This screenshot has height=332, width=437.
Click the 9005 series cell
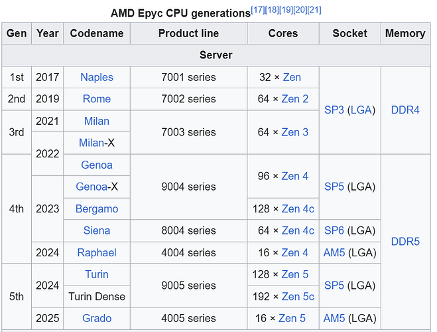pos(189,286)
